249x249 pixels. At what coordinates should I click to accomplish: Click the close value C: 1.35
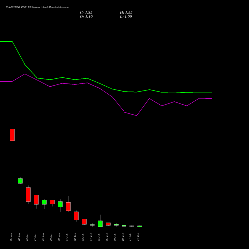coord(86,13)
